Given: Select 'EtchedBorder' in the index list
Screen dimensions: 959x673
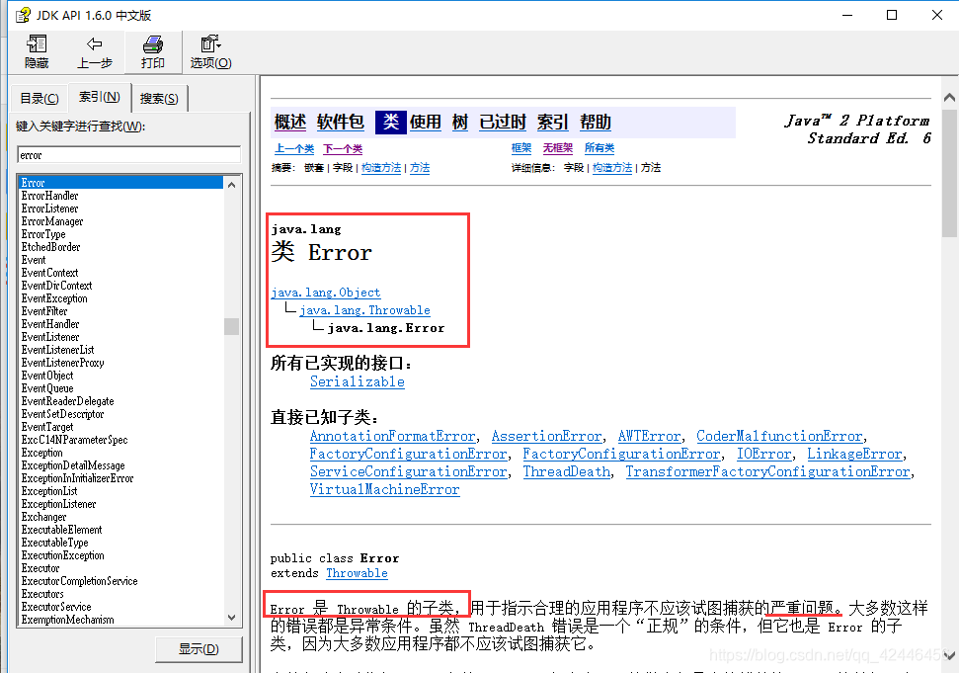Looking at the screenshot, I should 50,246.
